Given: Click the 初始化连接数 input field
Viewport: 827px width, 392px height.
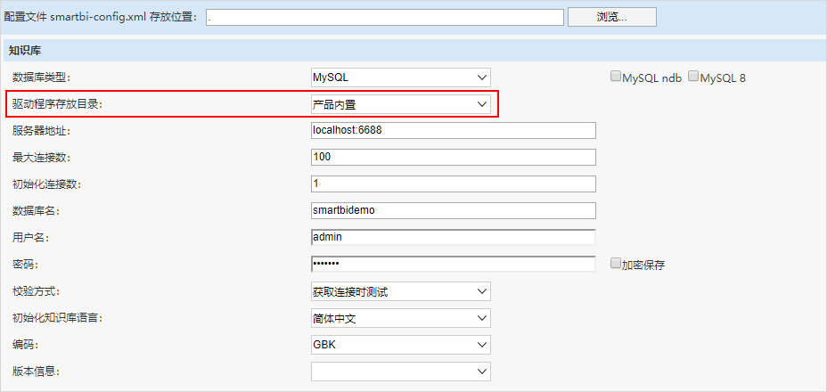Looking at the screenshot, I should (454, 184).
